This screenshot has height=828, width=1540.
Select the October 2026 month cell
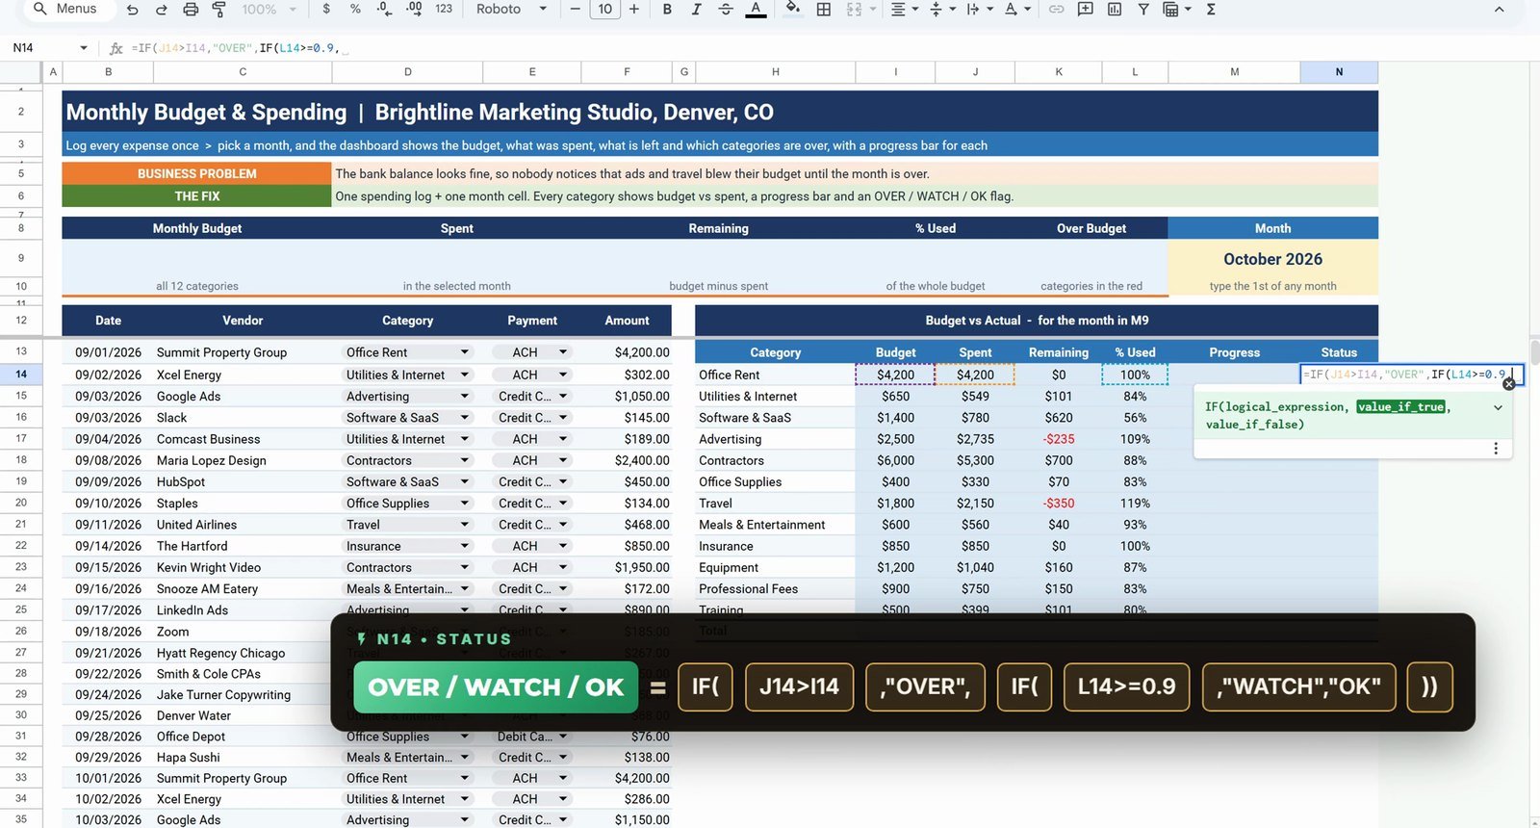[x=1272, y=259]
